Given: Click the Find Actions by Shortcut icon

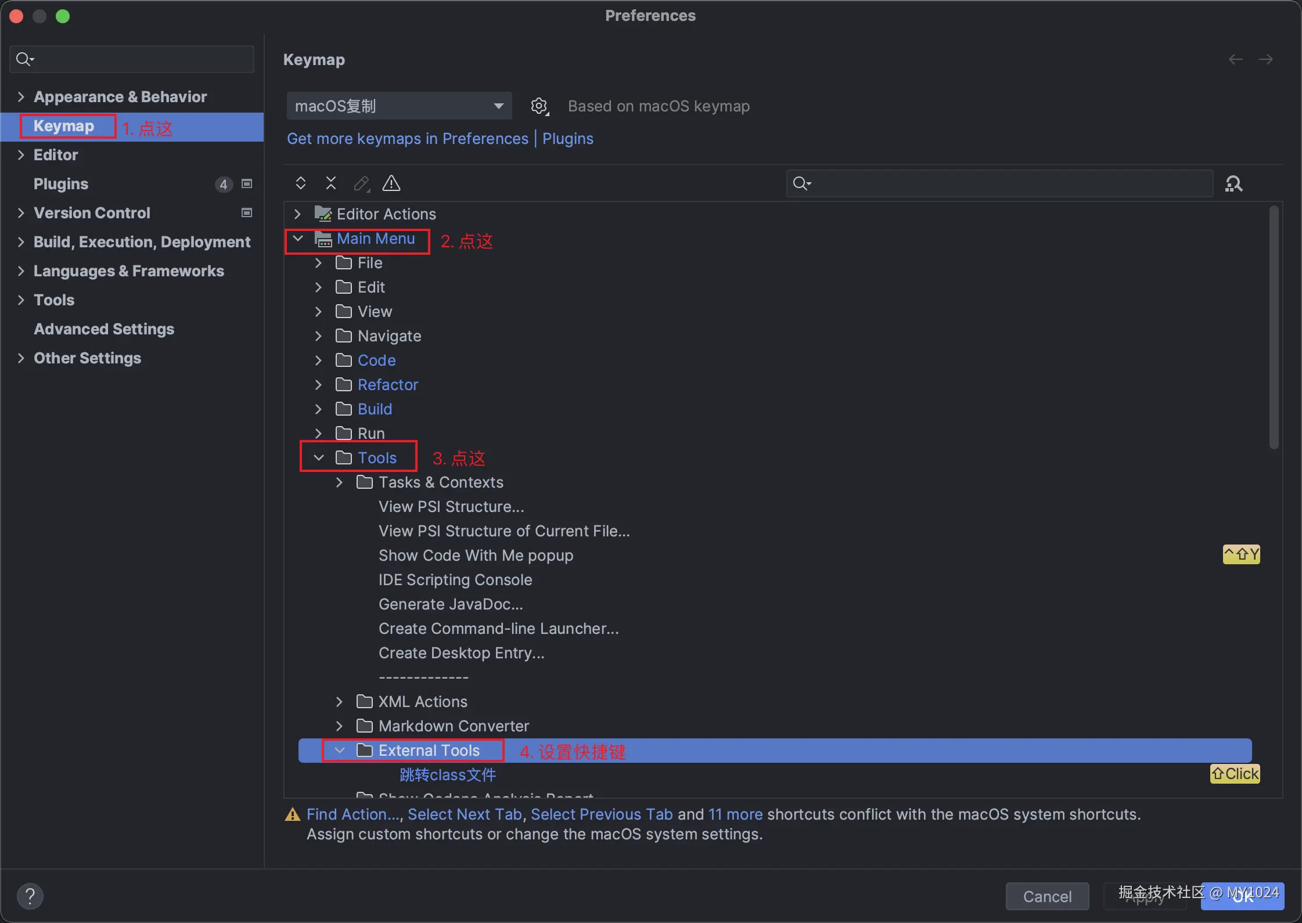Looking at the screenshot, I should pos(1233,184).
